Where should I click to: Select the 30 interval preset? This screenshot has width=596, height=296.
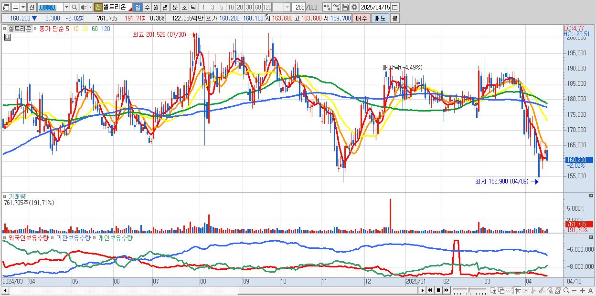point(249,7)
